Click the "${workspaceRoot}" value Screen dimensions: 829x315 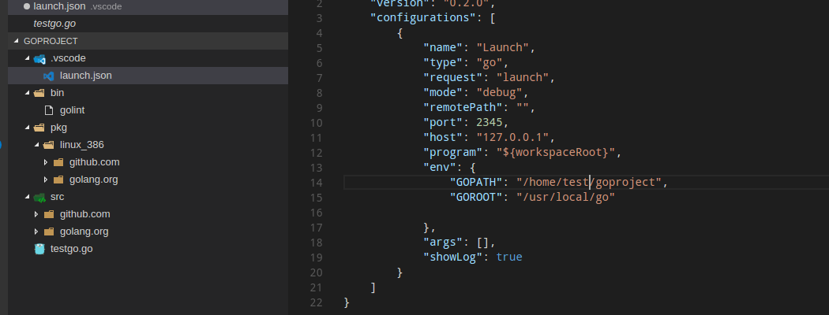(x=556, y=153)
